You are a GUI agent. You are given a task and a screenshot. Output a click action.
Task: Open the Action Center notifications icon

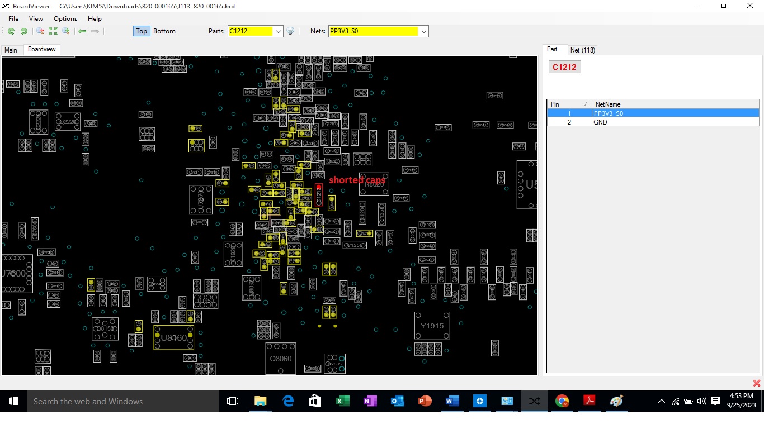click(715, 401)
